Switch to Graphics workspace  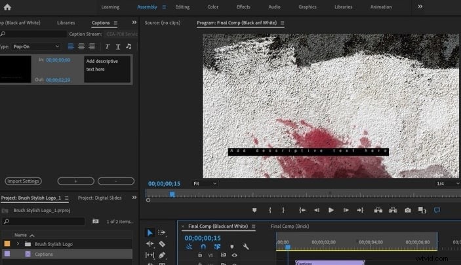click(308, 7)
